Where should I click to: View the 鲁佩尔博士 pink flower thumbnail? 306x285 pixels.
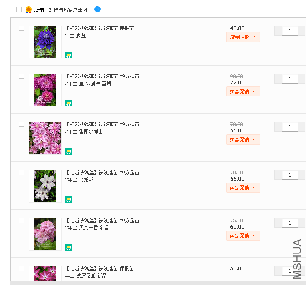45,138
